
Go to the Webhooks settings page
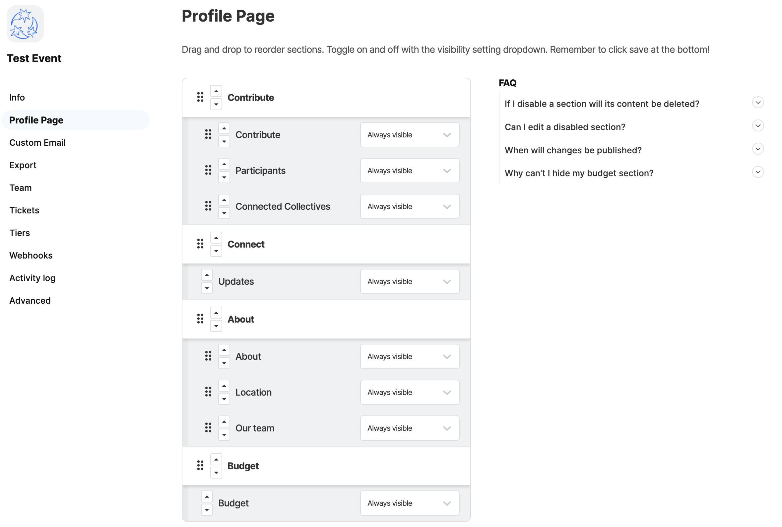coord(31,256)
